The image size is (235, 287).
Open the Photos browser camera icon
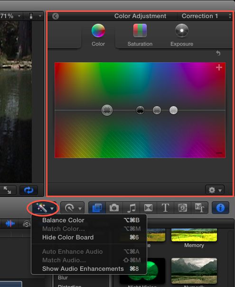114,208
